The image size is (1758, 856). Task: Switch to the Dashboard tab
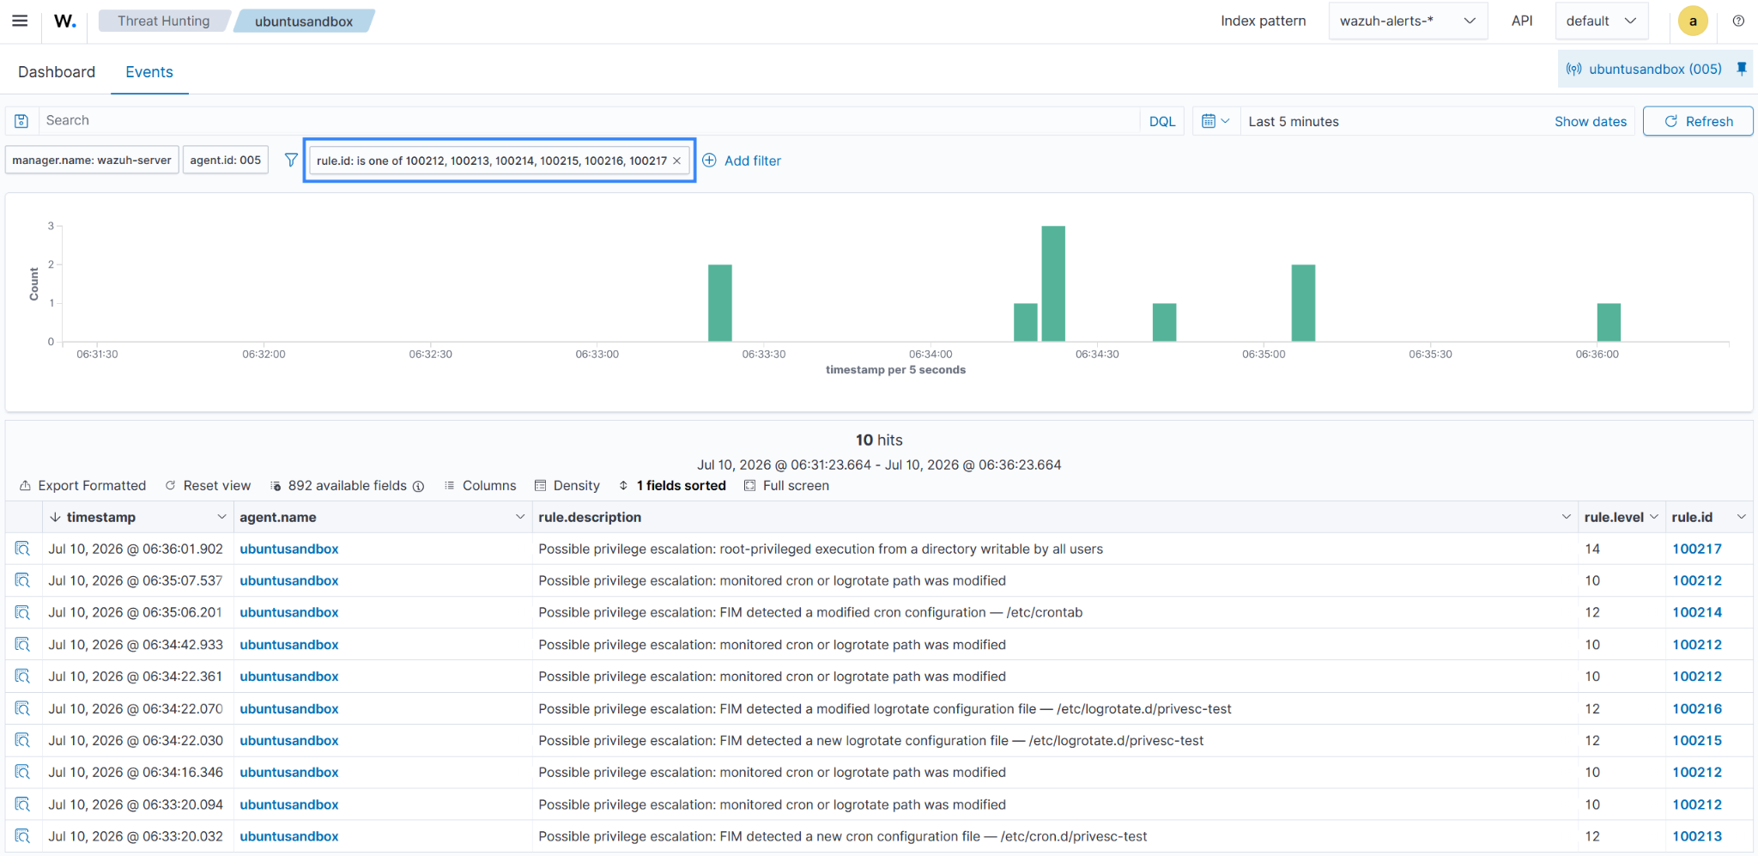tap(57, 72)
